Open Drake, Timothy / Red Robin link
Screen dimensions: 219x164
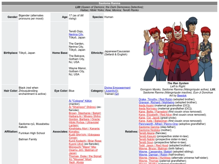(155, 99)
